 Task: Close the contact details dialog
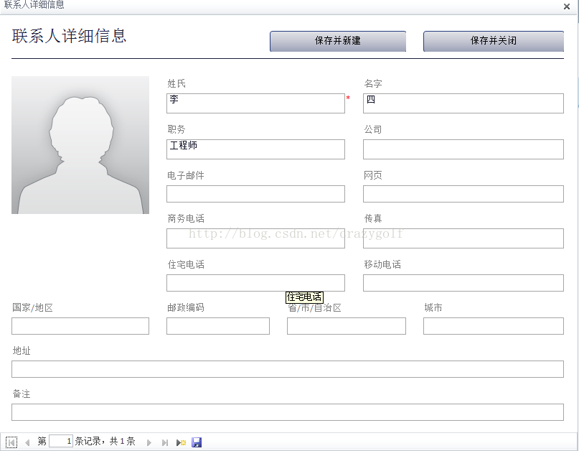[567, 6]
